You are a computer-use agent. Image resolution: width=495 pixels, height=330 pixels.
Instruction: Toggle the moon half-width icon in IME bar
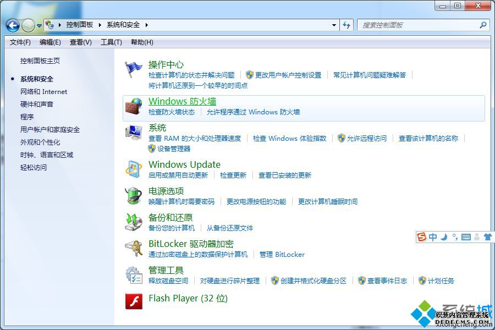tap(444, 237)
